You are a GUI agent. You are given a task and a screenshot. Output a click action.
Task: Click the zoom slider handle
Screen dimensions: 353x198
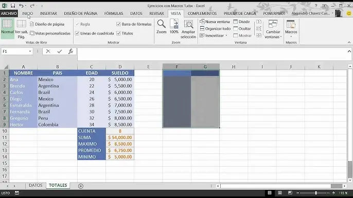[x=316, y=193]
